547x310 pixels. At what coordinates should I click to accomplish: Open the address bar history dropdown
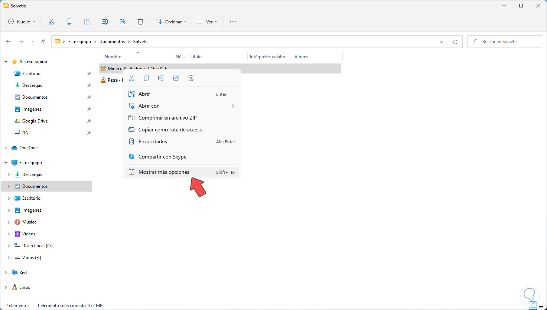pyautogui.click(x=442, y=42)
